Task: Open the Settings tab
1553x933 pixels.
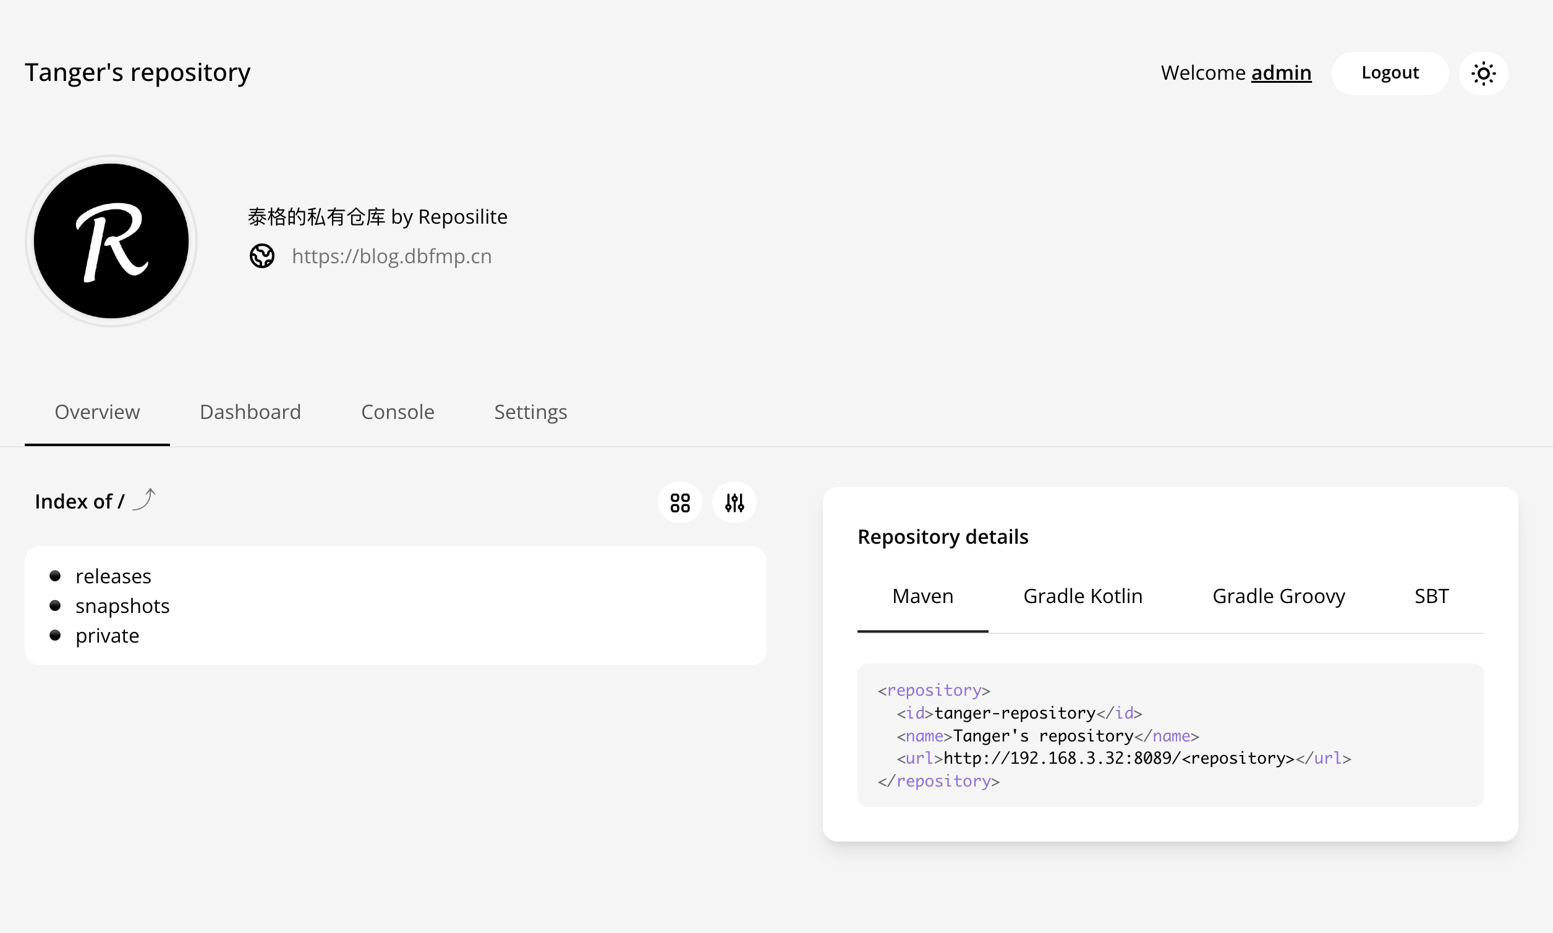Action: (530, 412)
